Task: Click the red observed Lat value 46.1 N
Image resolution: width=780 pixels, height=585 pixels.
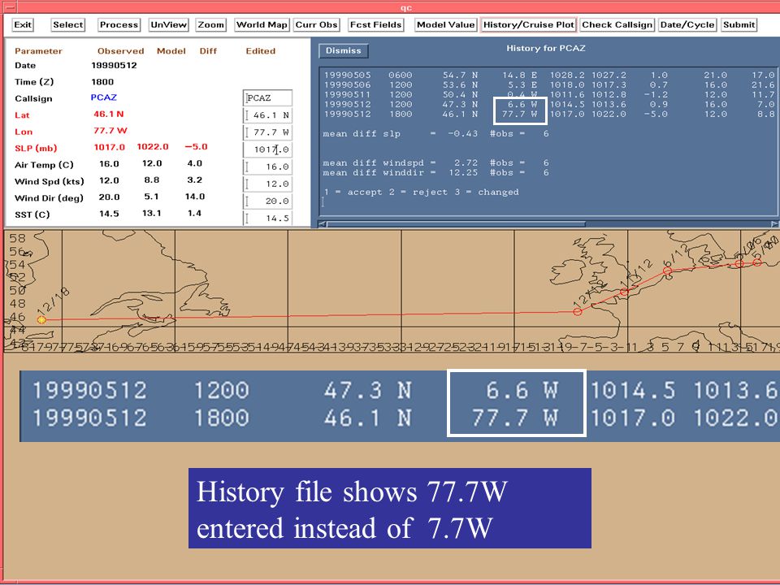Action: (x=108, y=114)
